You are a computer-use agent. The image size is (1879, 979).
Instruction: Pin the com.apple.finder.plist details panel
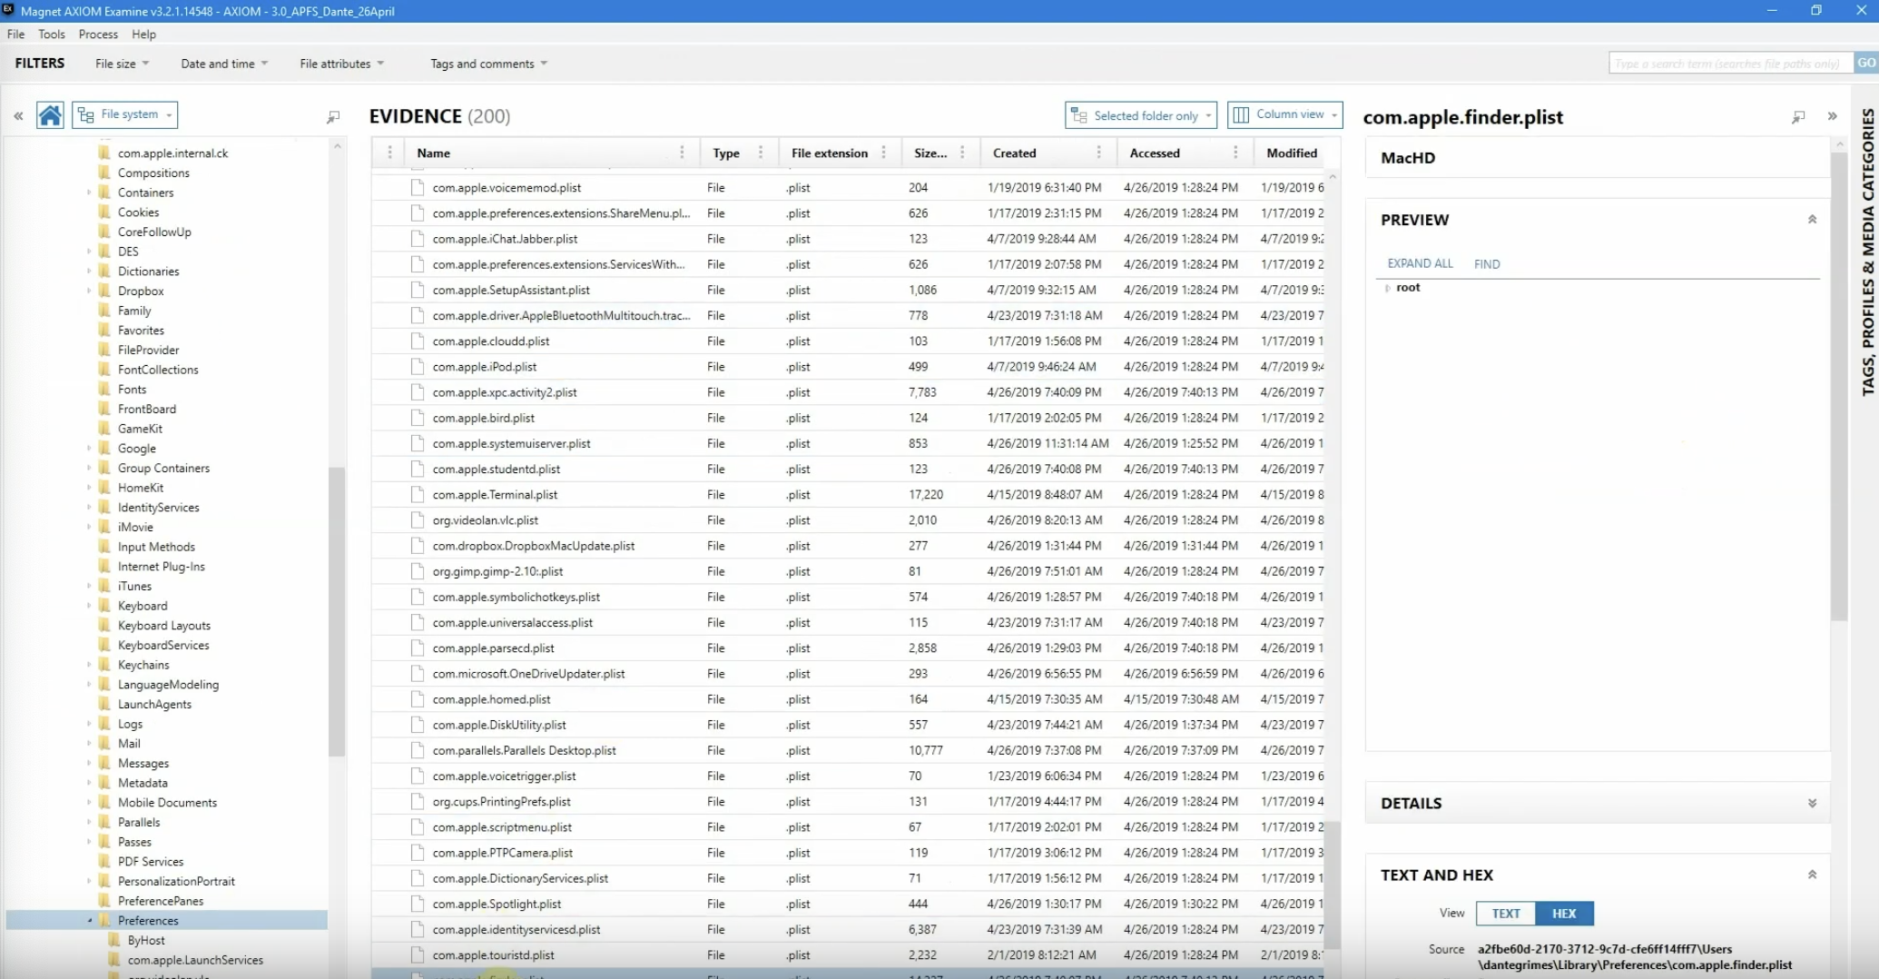[1798, 117]
